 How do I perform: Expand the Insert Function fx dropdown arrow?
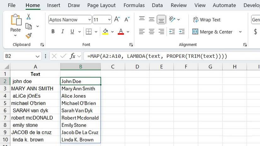[79, 56]
